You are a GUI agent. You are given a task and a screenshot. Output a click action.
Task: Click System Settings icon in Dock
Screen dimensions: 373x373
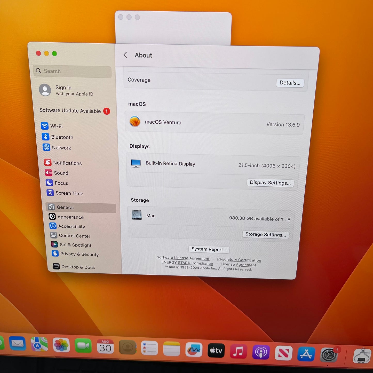(x=329, y=355)
